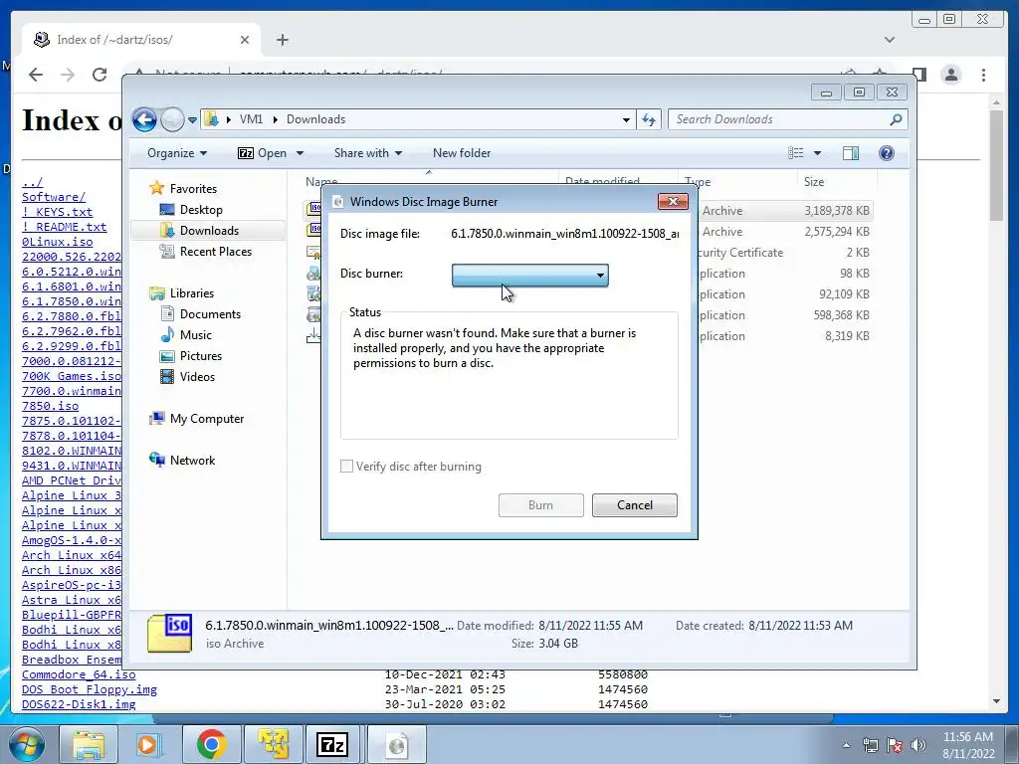The height and width of the screenshot is (764, 1019).
Task: Refresh the Downloads folder view
Action: pyautogui.click(x=649, y=119)
